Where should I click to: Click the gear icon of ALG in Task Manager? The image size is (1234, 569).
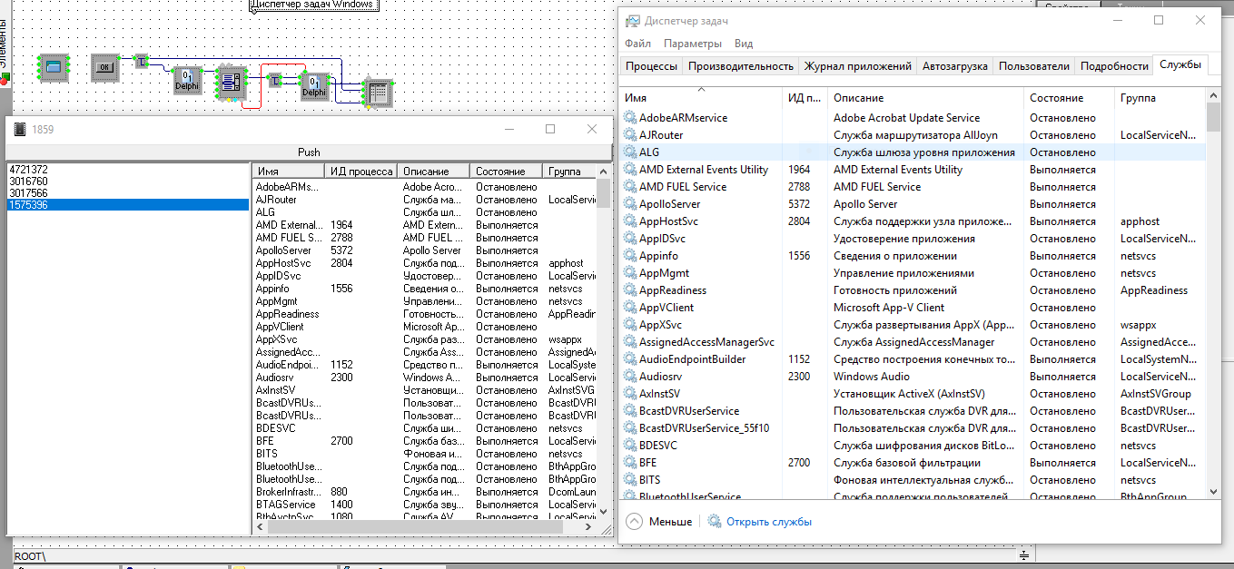(x=630, y=152)
